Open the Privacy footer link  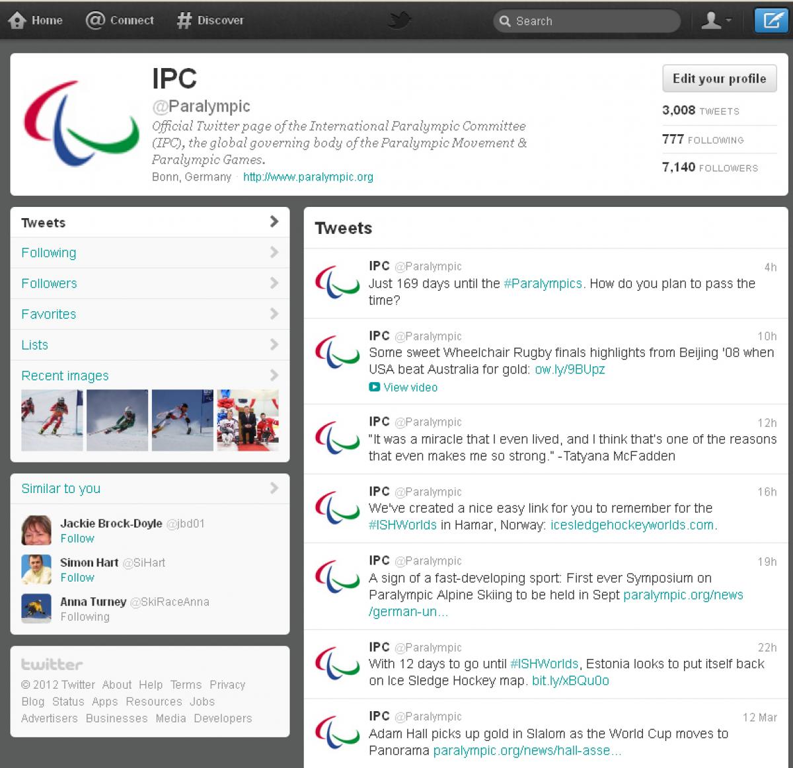(x=227, y=685)
